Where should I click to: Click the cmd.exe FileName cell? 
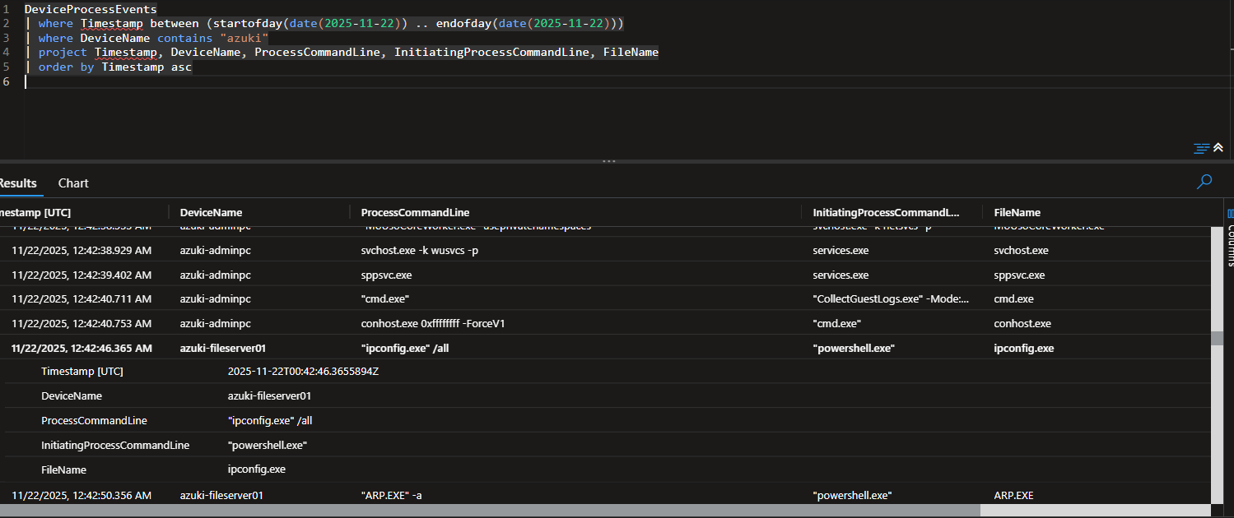click(1013, 298)
